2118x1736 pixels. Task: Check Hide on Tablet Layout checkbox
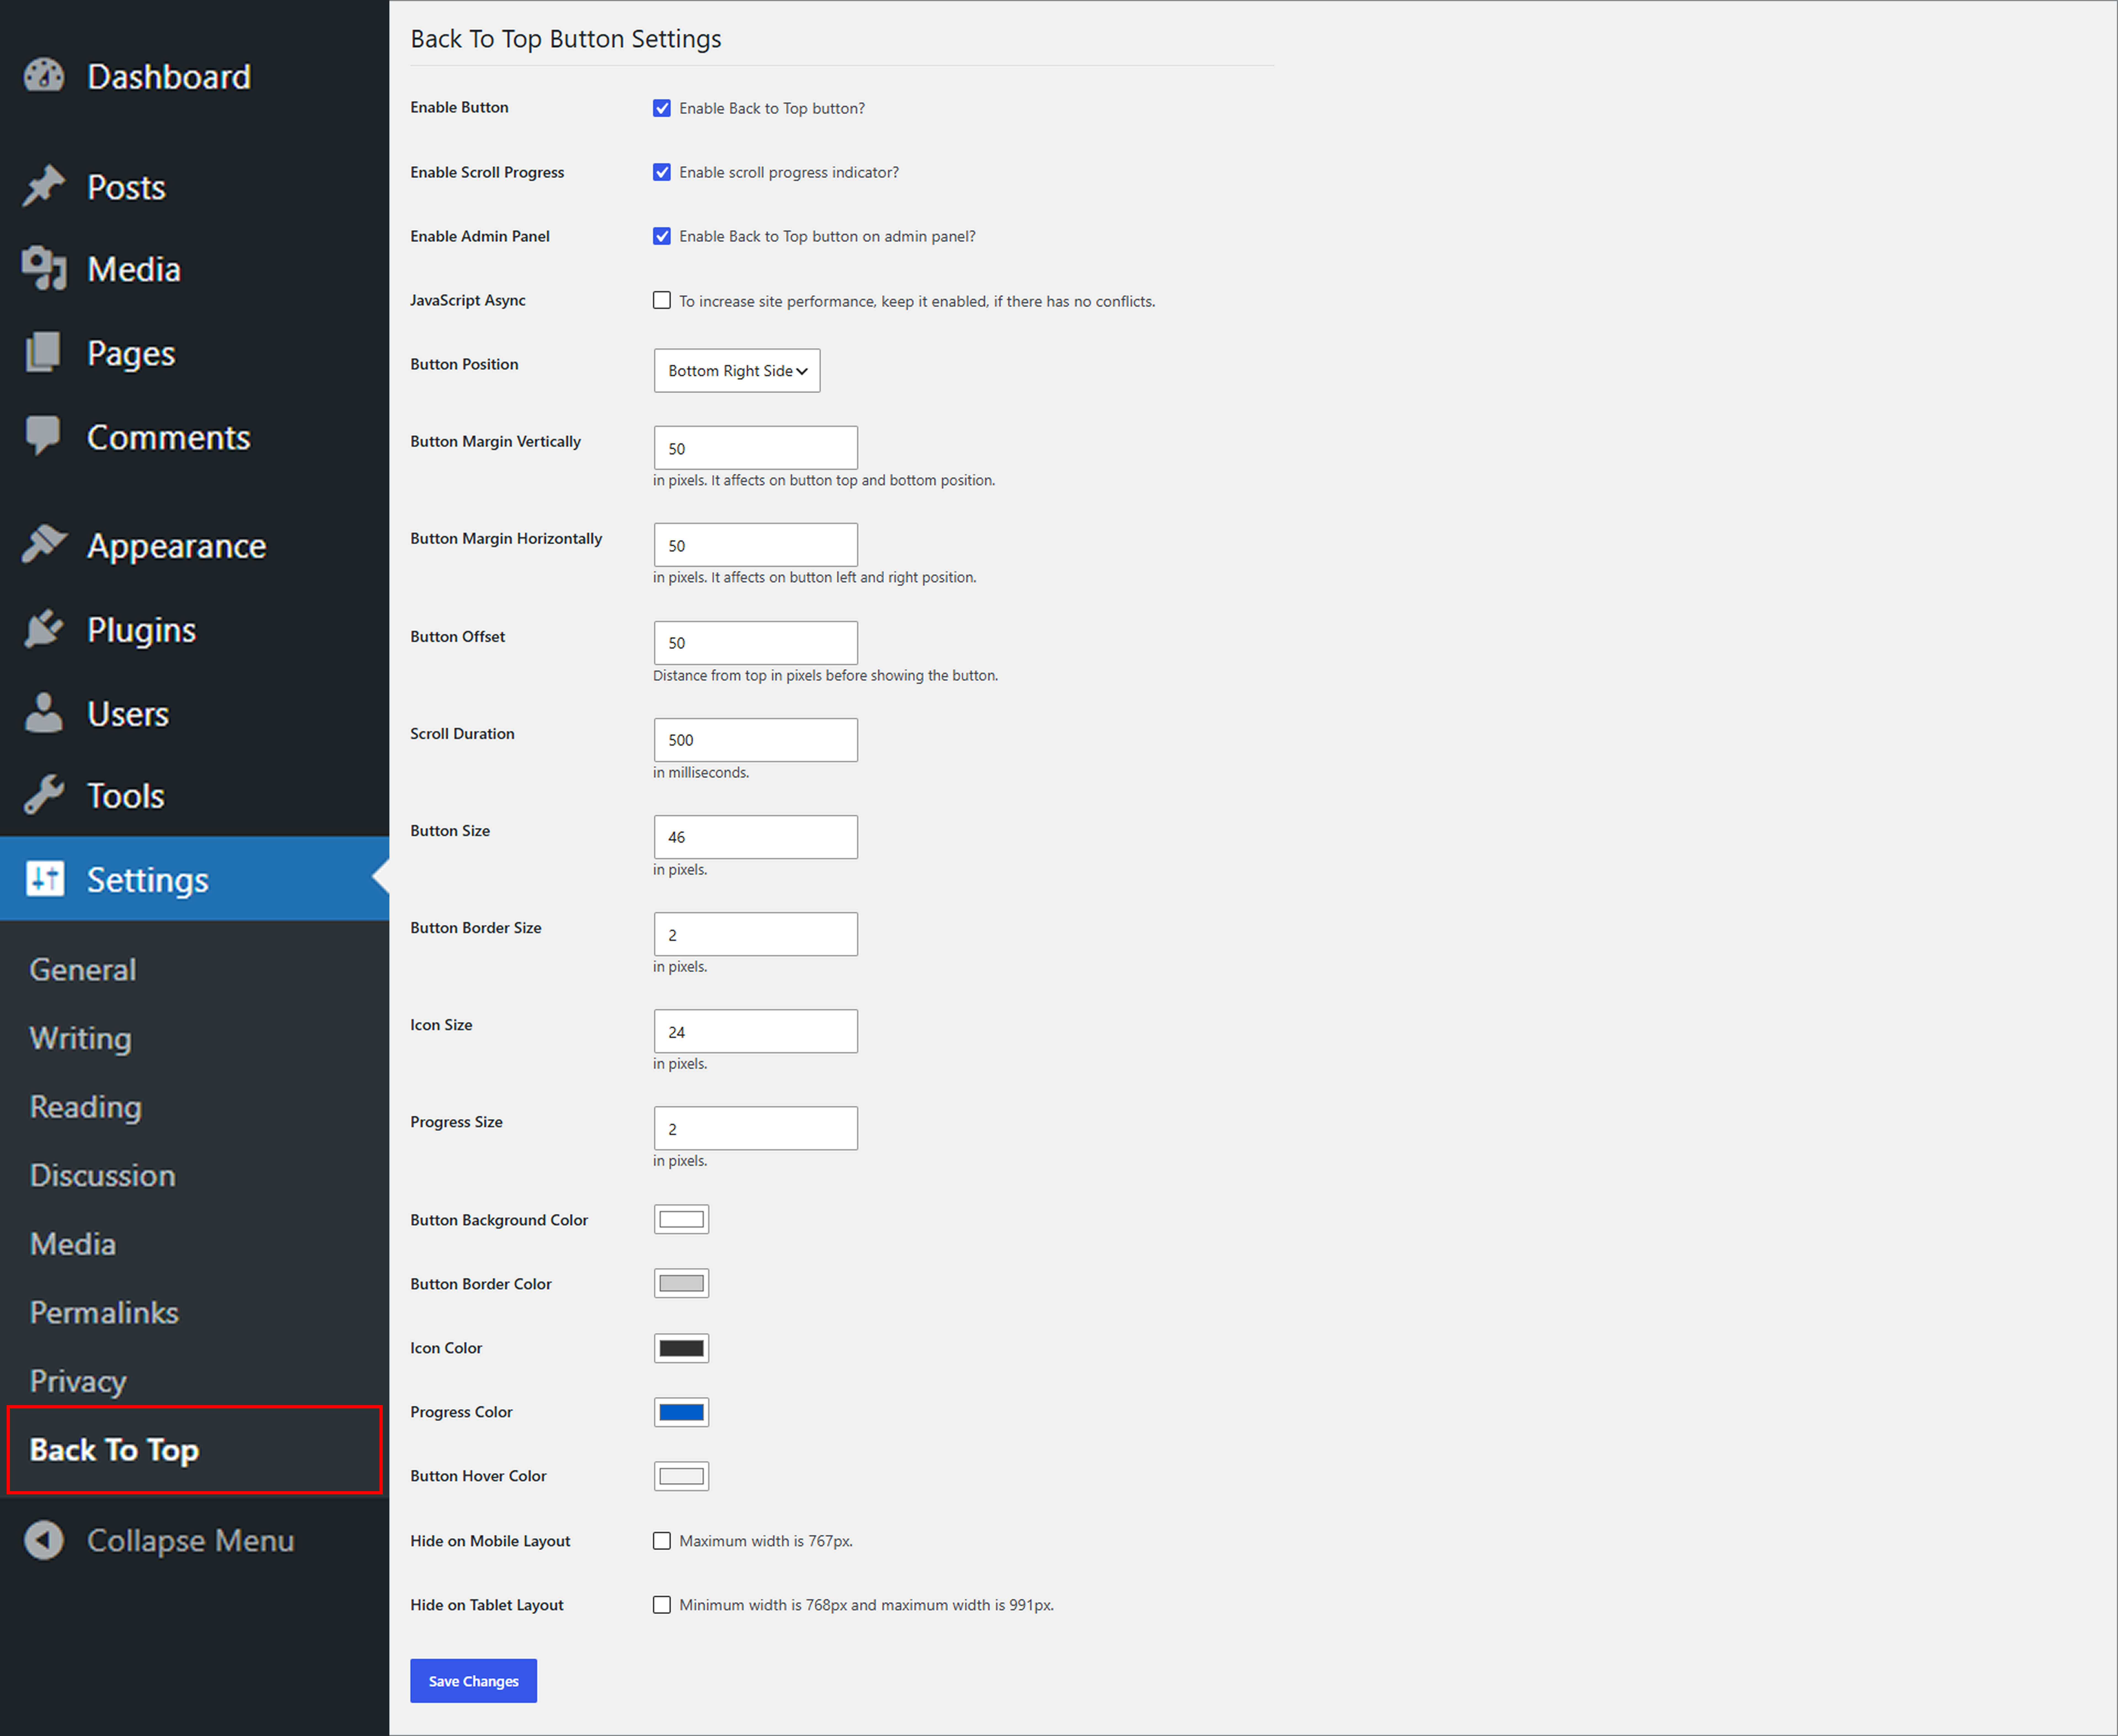[662, 1605]
